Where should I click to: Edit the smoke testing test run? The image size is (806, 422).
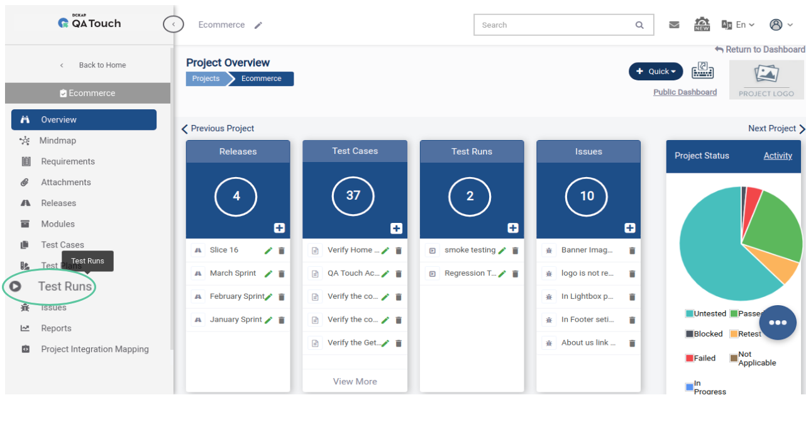pyautogui.click(x=502, y=251)
